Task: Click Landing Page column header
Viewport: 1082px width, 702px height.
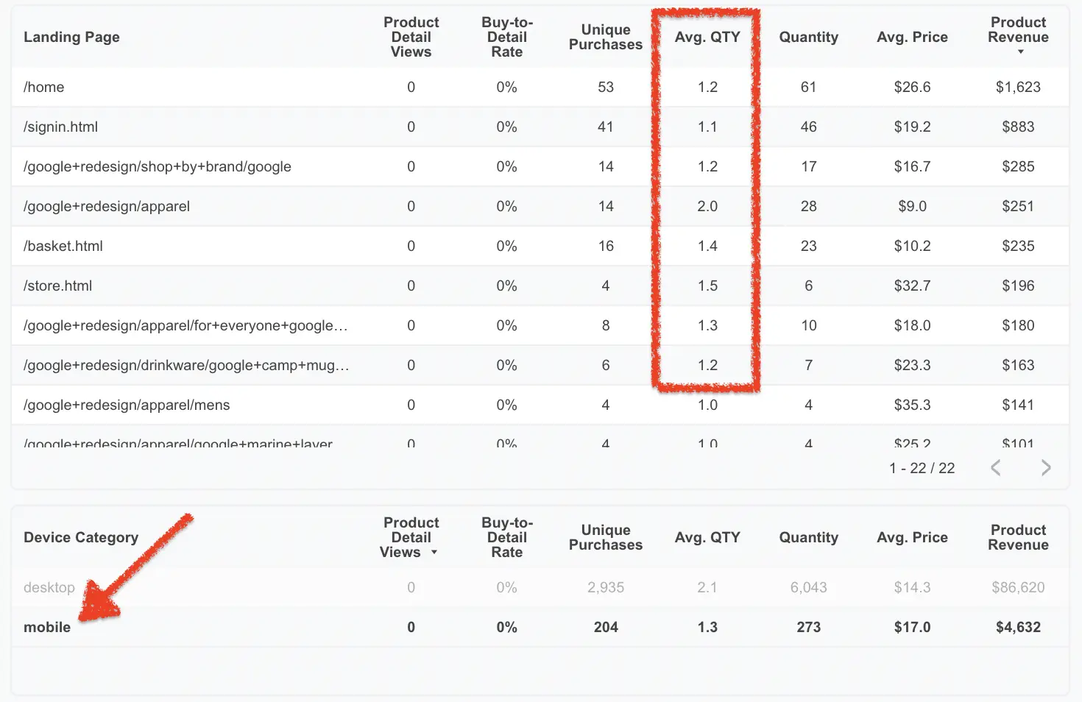Action: pos(71,38)
